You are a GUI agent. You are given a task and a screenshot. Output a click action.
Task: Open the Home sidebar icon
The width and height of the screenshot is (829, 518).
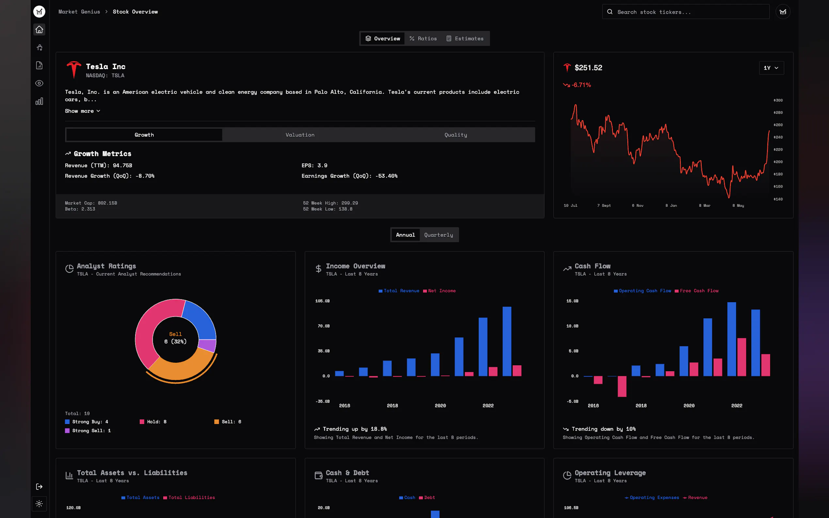[x=39, y=29]
